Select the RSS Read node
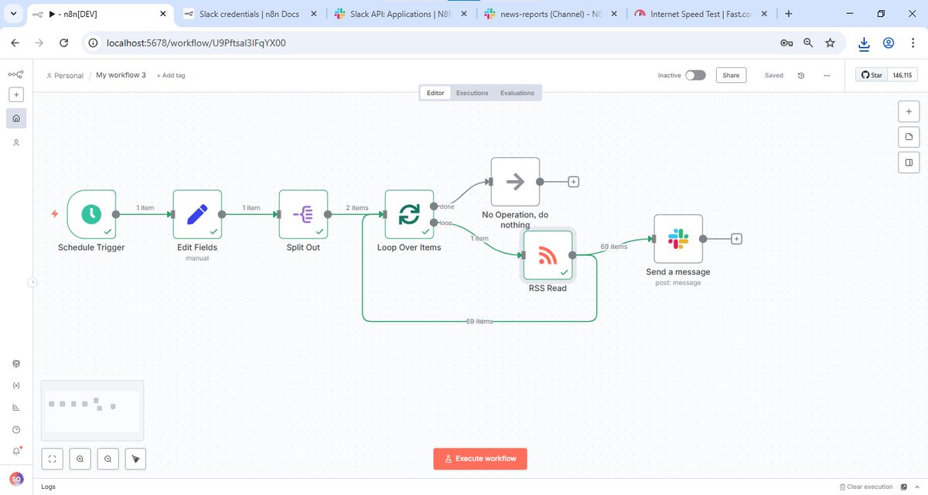The height and width of the screenshot is (495, 928). pos(548,255)
